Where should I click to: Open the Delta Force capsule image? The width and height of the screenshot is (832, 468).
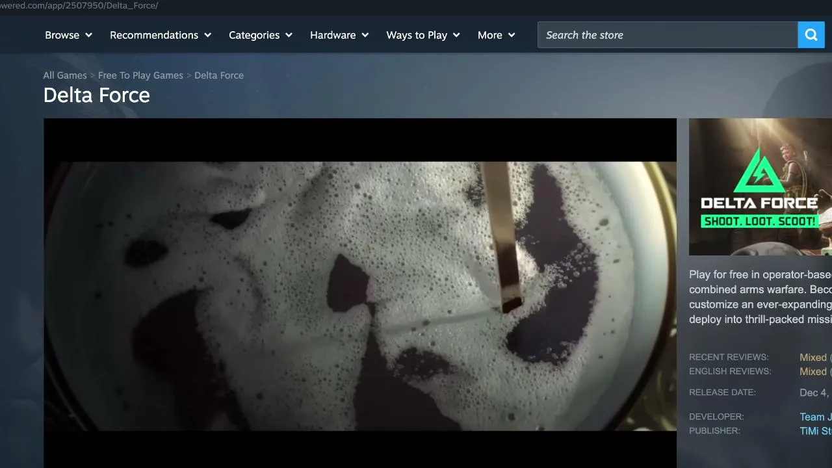click(760, 187)
